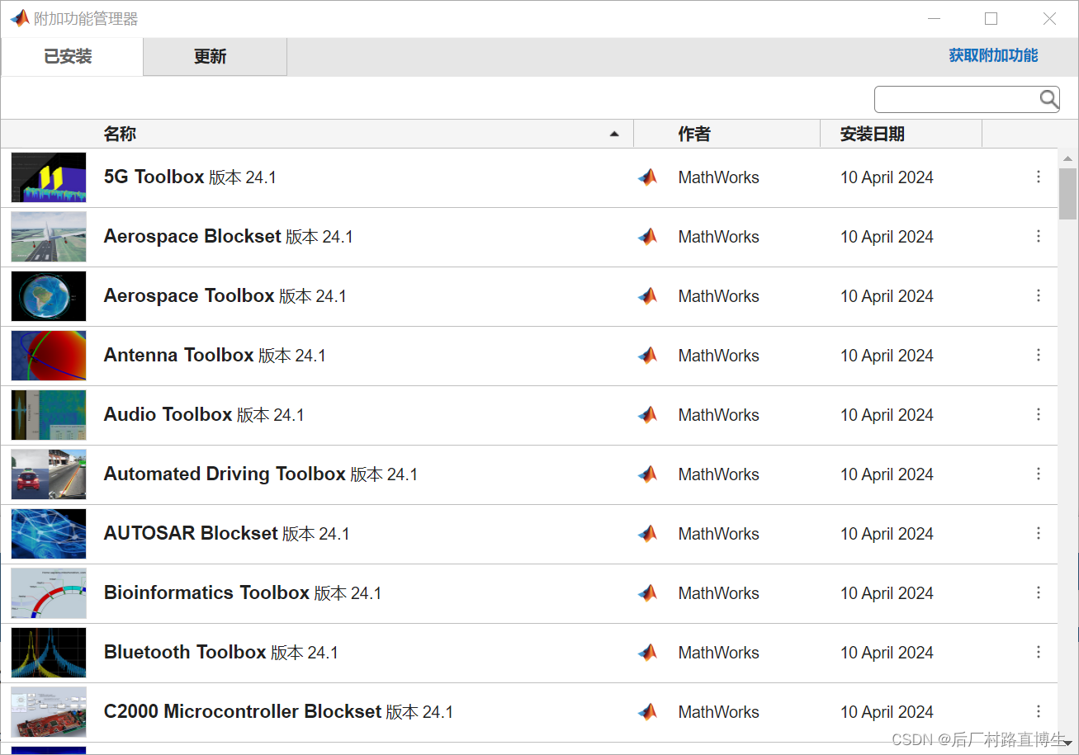Click install date of Antenna Toolbox
This screenshot has width=1079, height=755.
tap(887, 356)
